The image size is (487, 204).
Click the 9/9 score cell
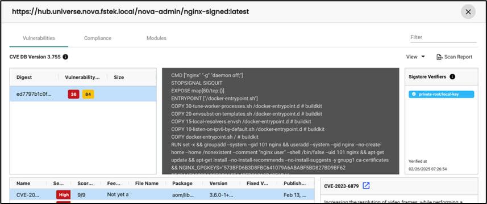(x=81, y=195)
